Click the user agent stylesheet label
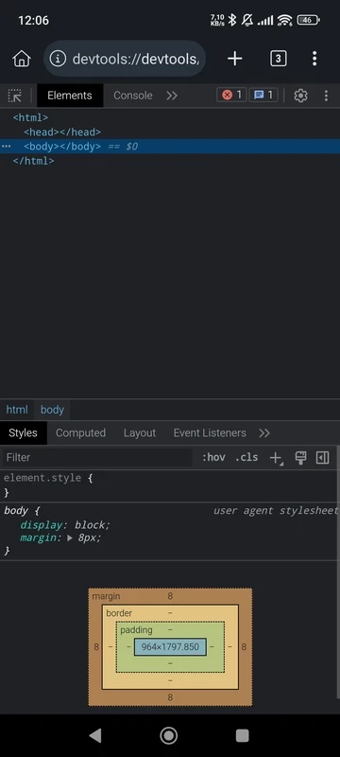This screenshot has width=340, height=757. coord(275,510)
